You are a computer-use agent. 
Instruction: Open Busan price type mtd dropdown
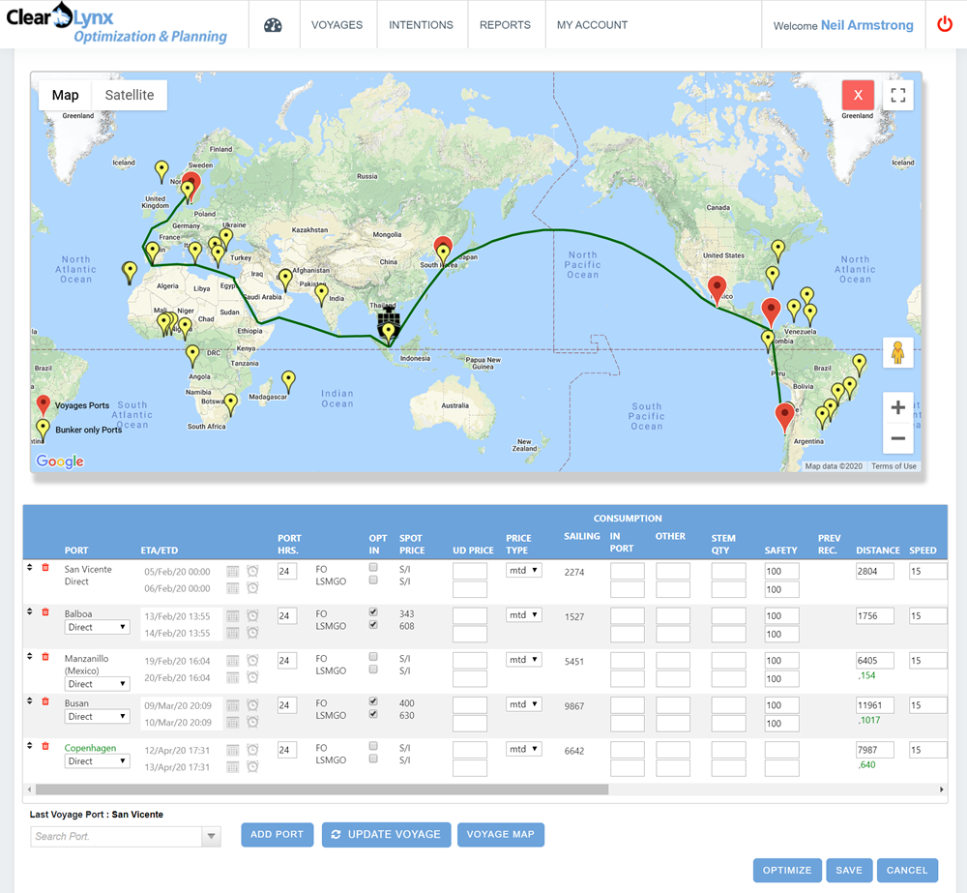(523, 704)
